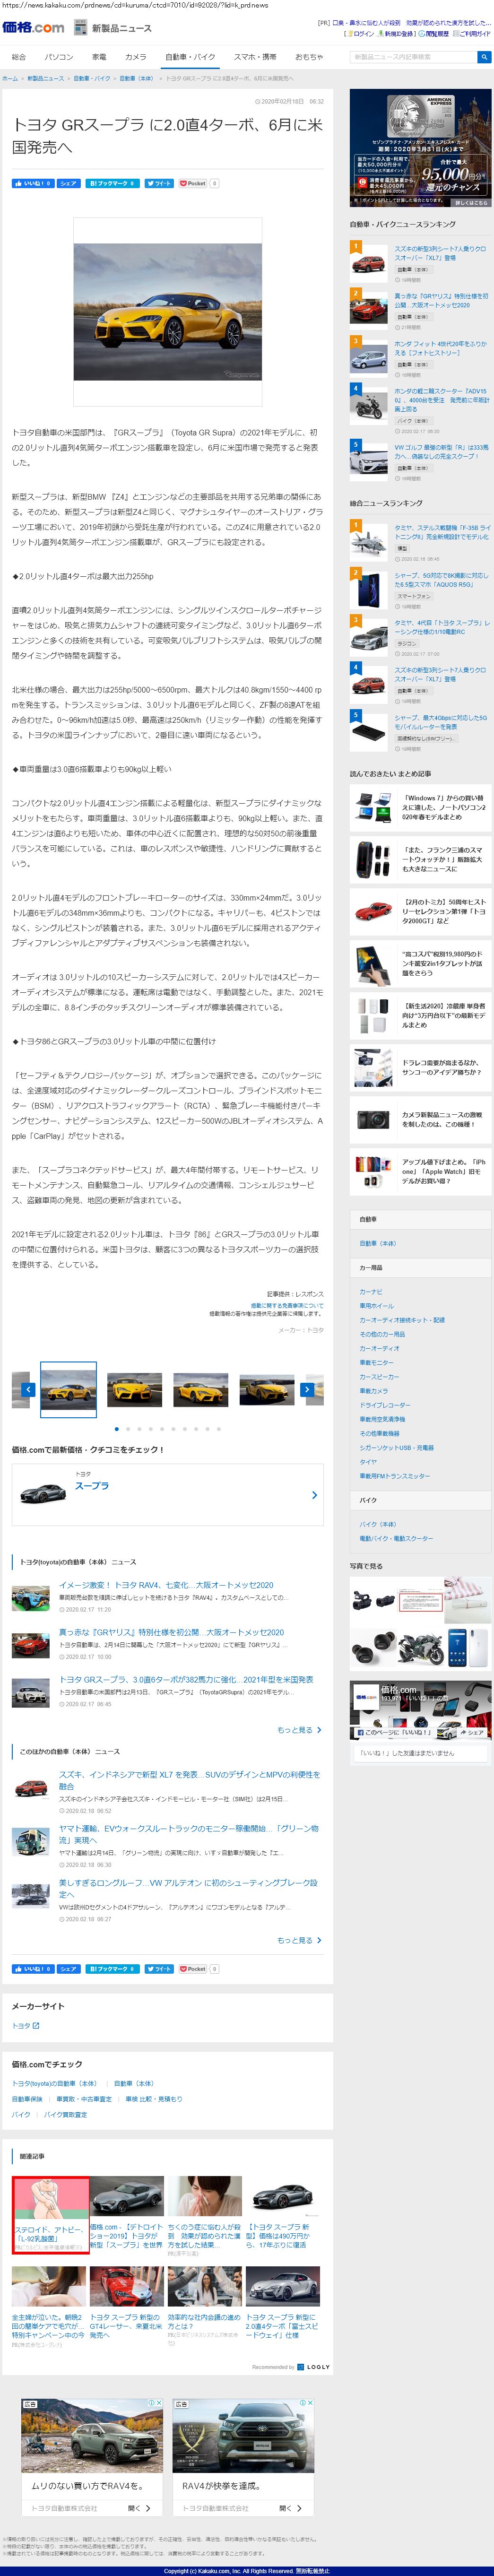Click 電動バイク・電動スクーター sidebar link

pos(396,1538)
